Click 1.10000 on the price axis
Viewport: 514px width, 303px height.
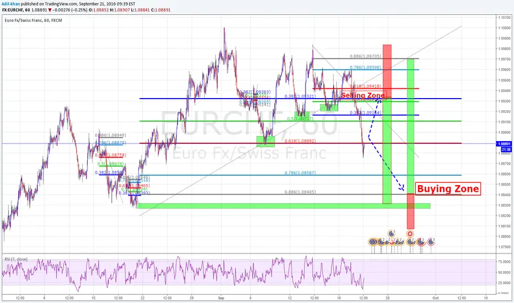tap(504, 28)
